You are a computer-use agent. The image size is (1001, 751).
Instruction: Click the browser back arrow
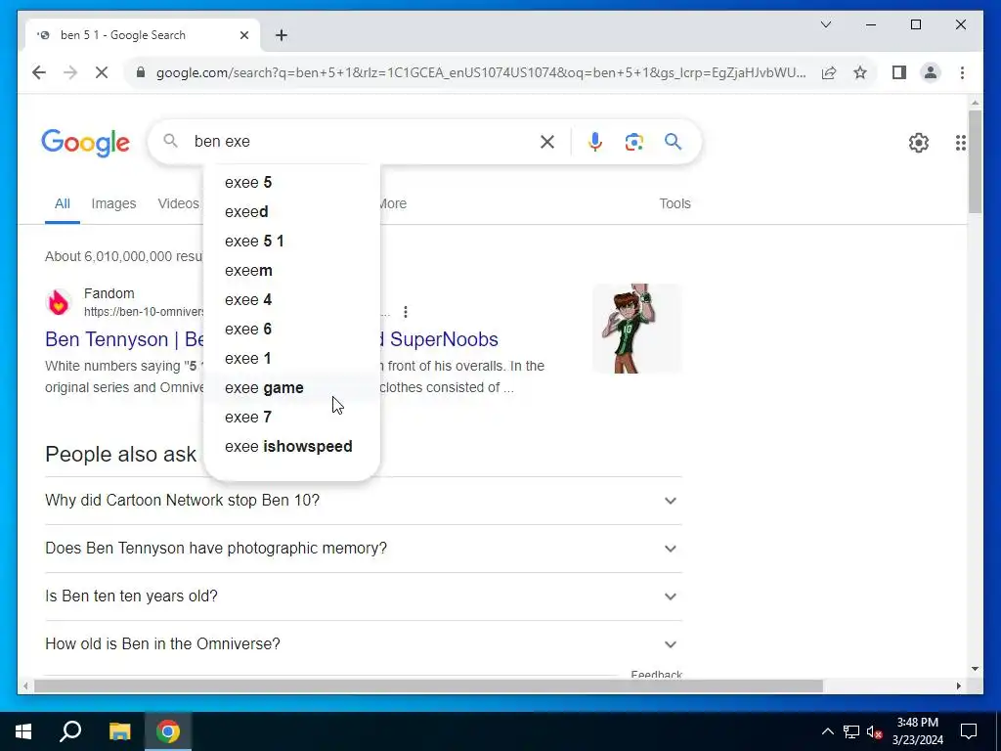tap(39, 72)
